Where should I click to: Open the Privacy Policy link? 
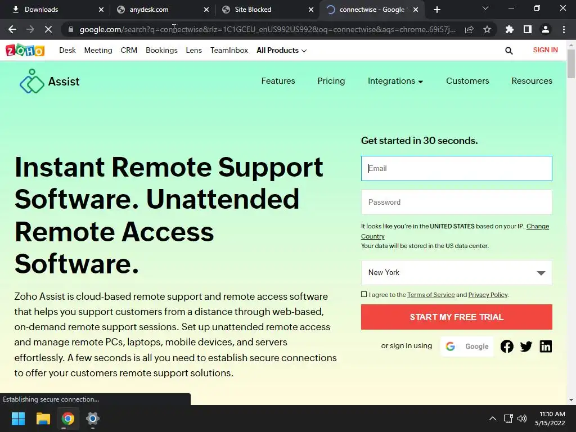coord(488,295)
